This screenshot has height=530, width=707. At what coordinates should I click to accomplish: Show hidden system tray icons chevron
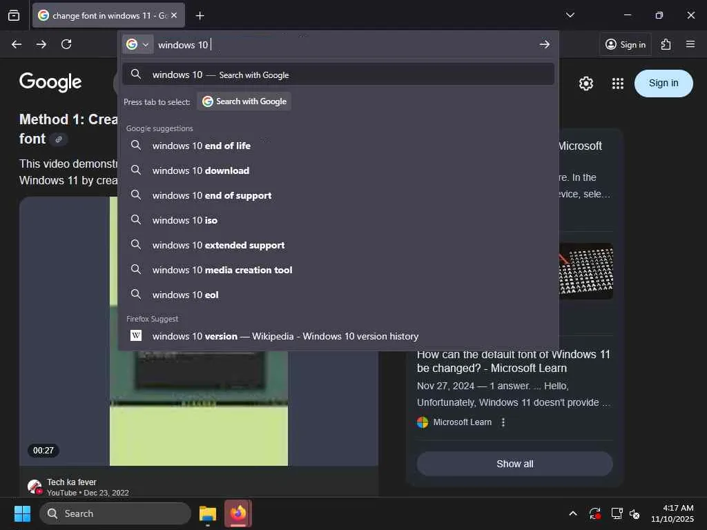click(x=572, y=513)
